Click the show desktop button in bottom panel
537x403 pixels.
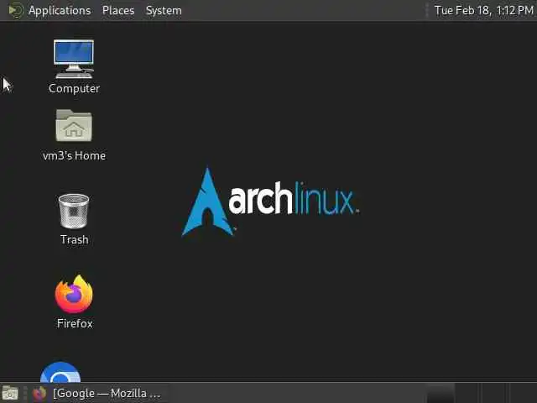pos(10,393)
